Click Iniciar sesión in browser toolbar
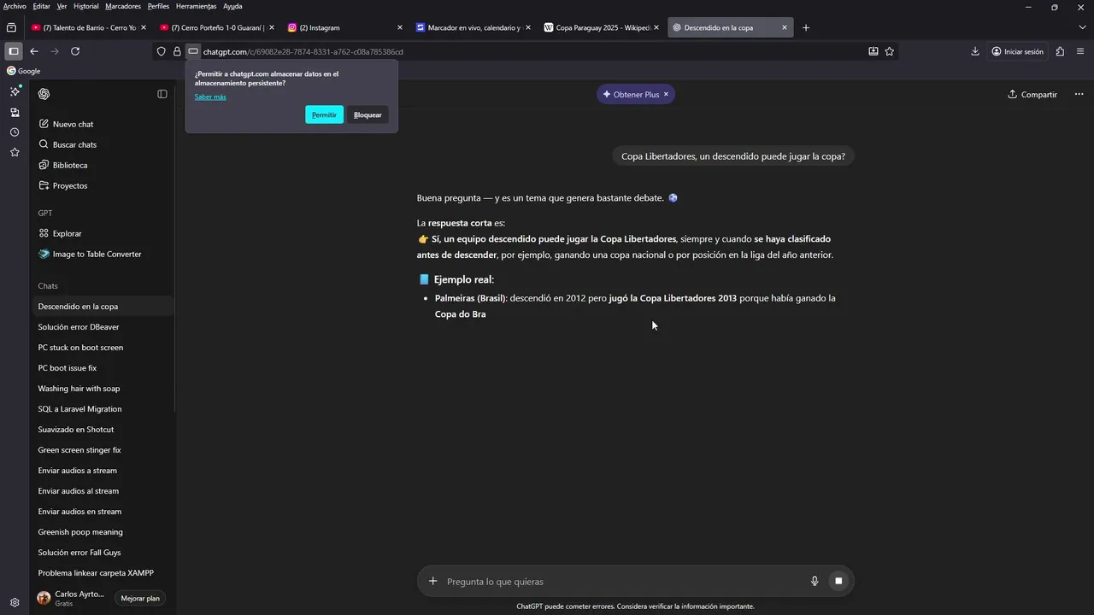1094x615 pixels. point(1017,51)
